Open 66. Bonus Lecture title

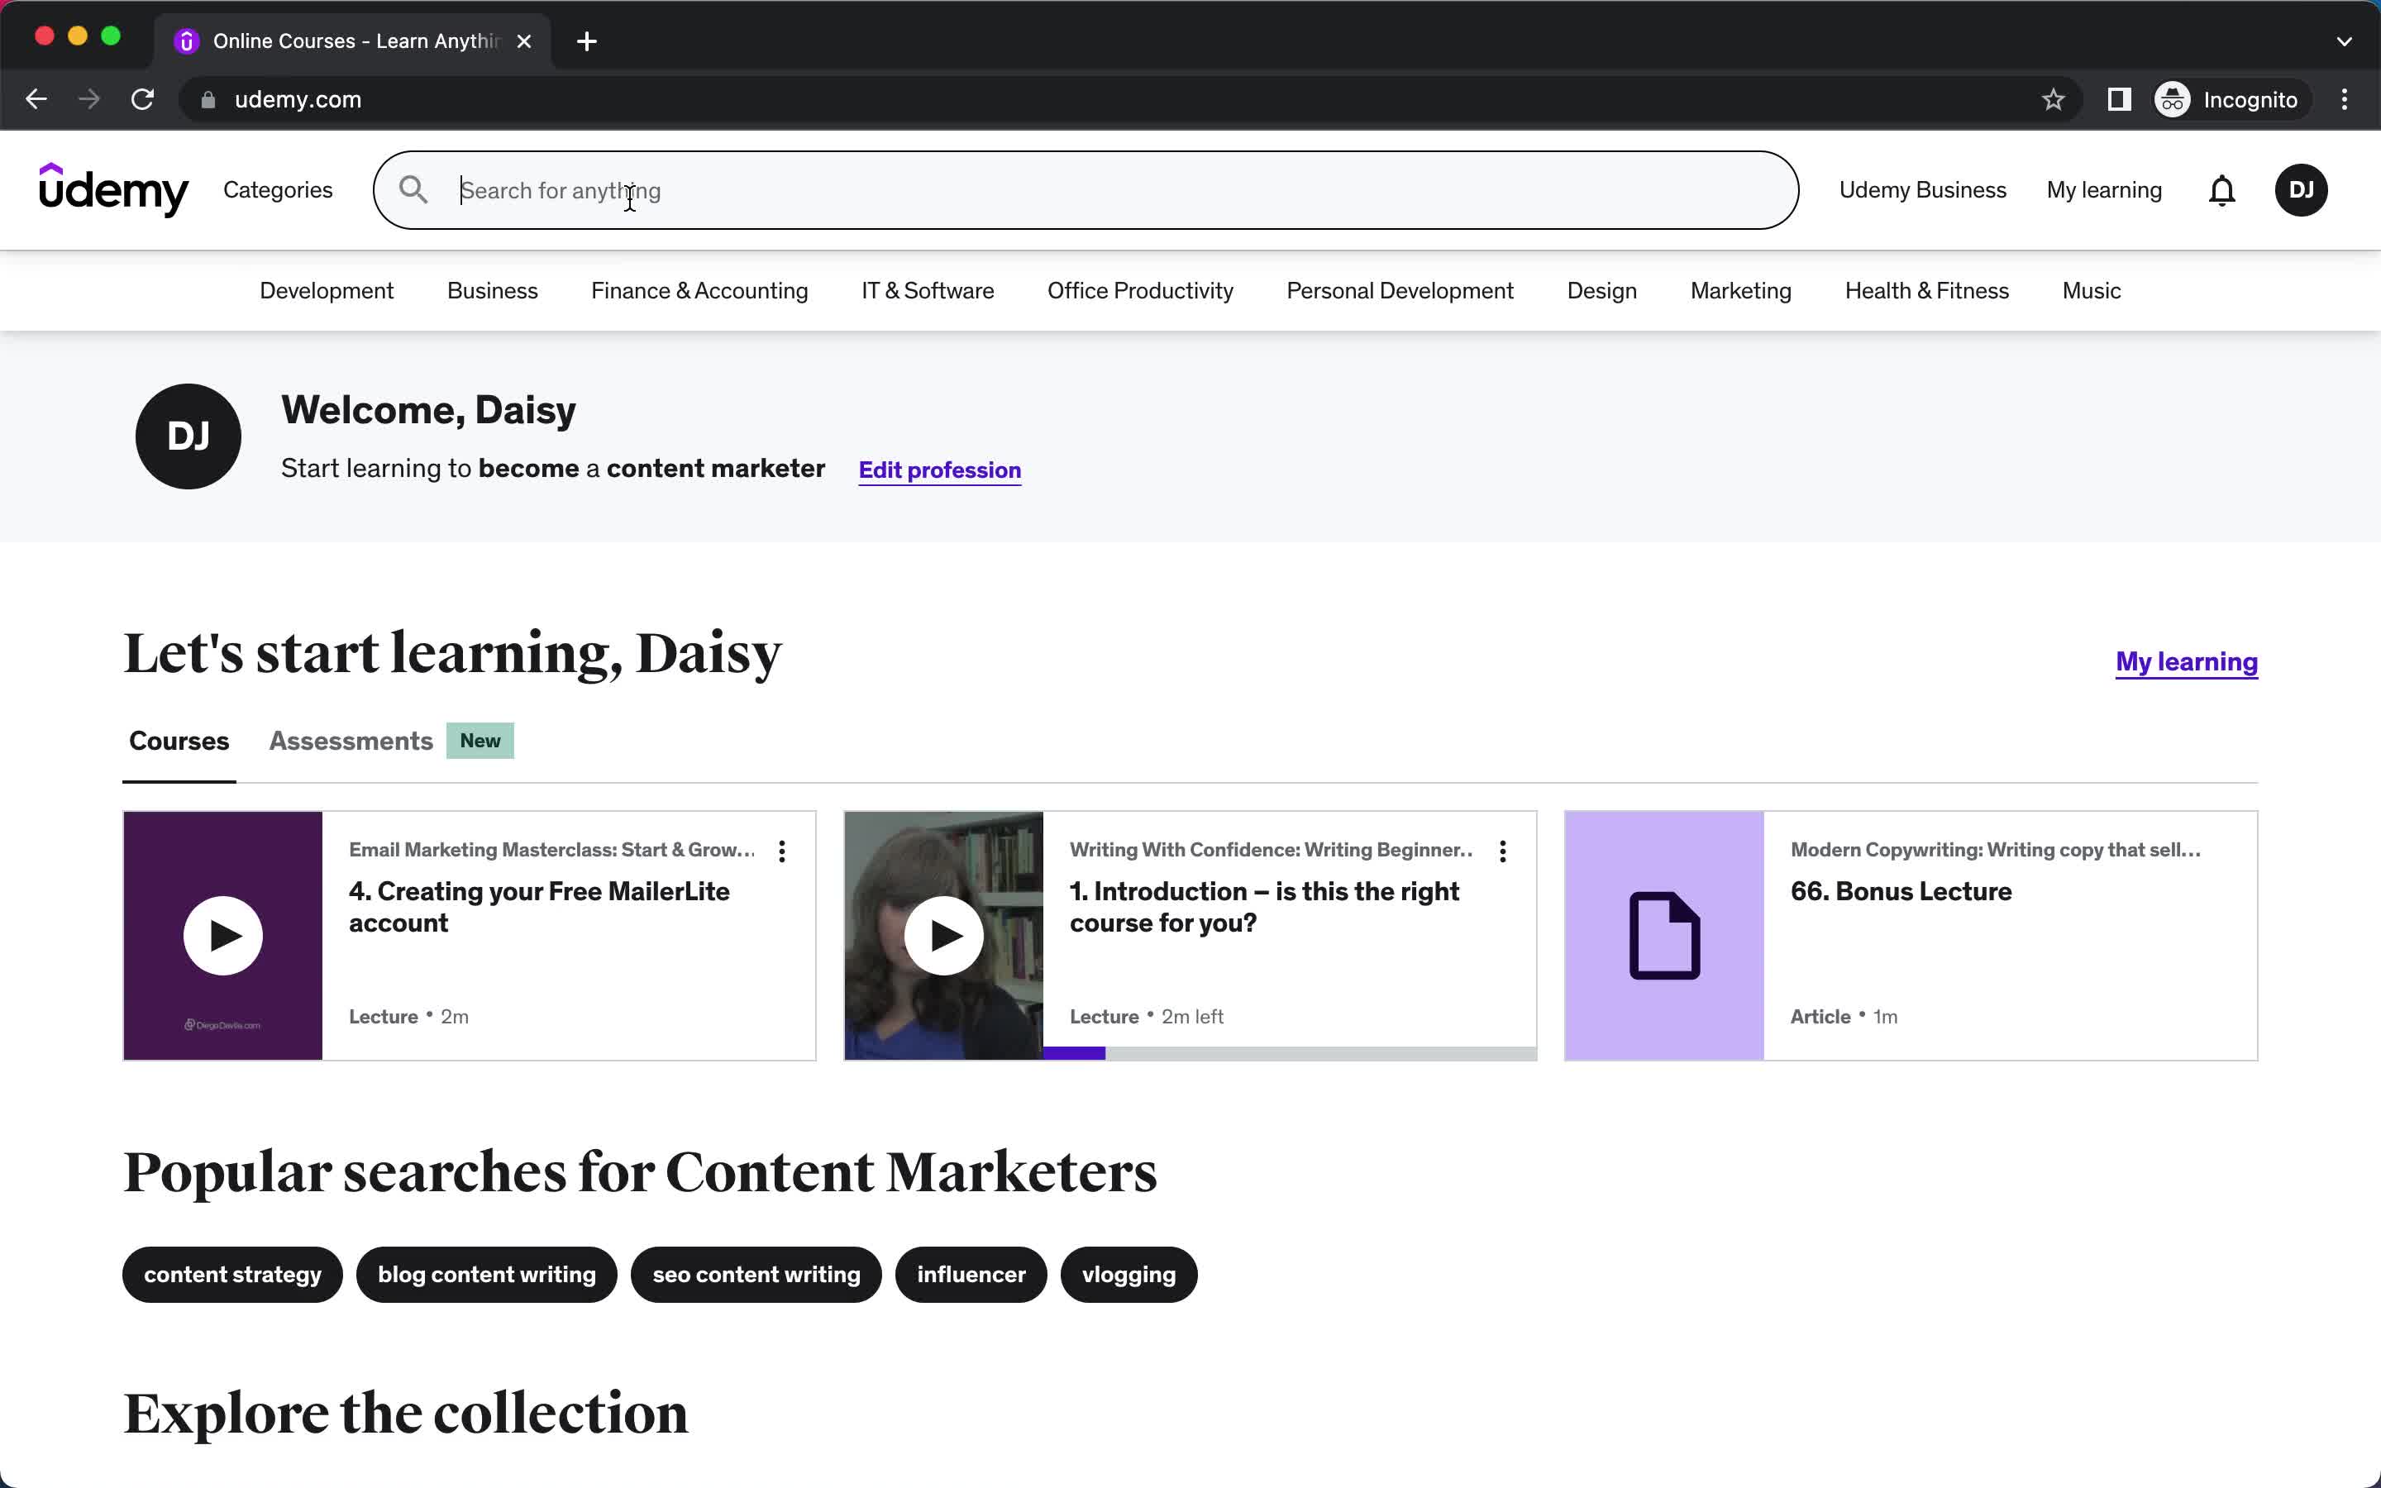[1901, 892]
